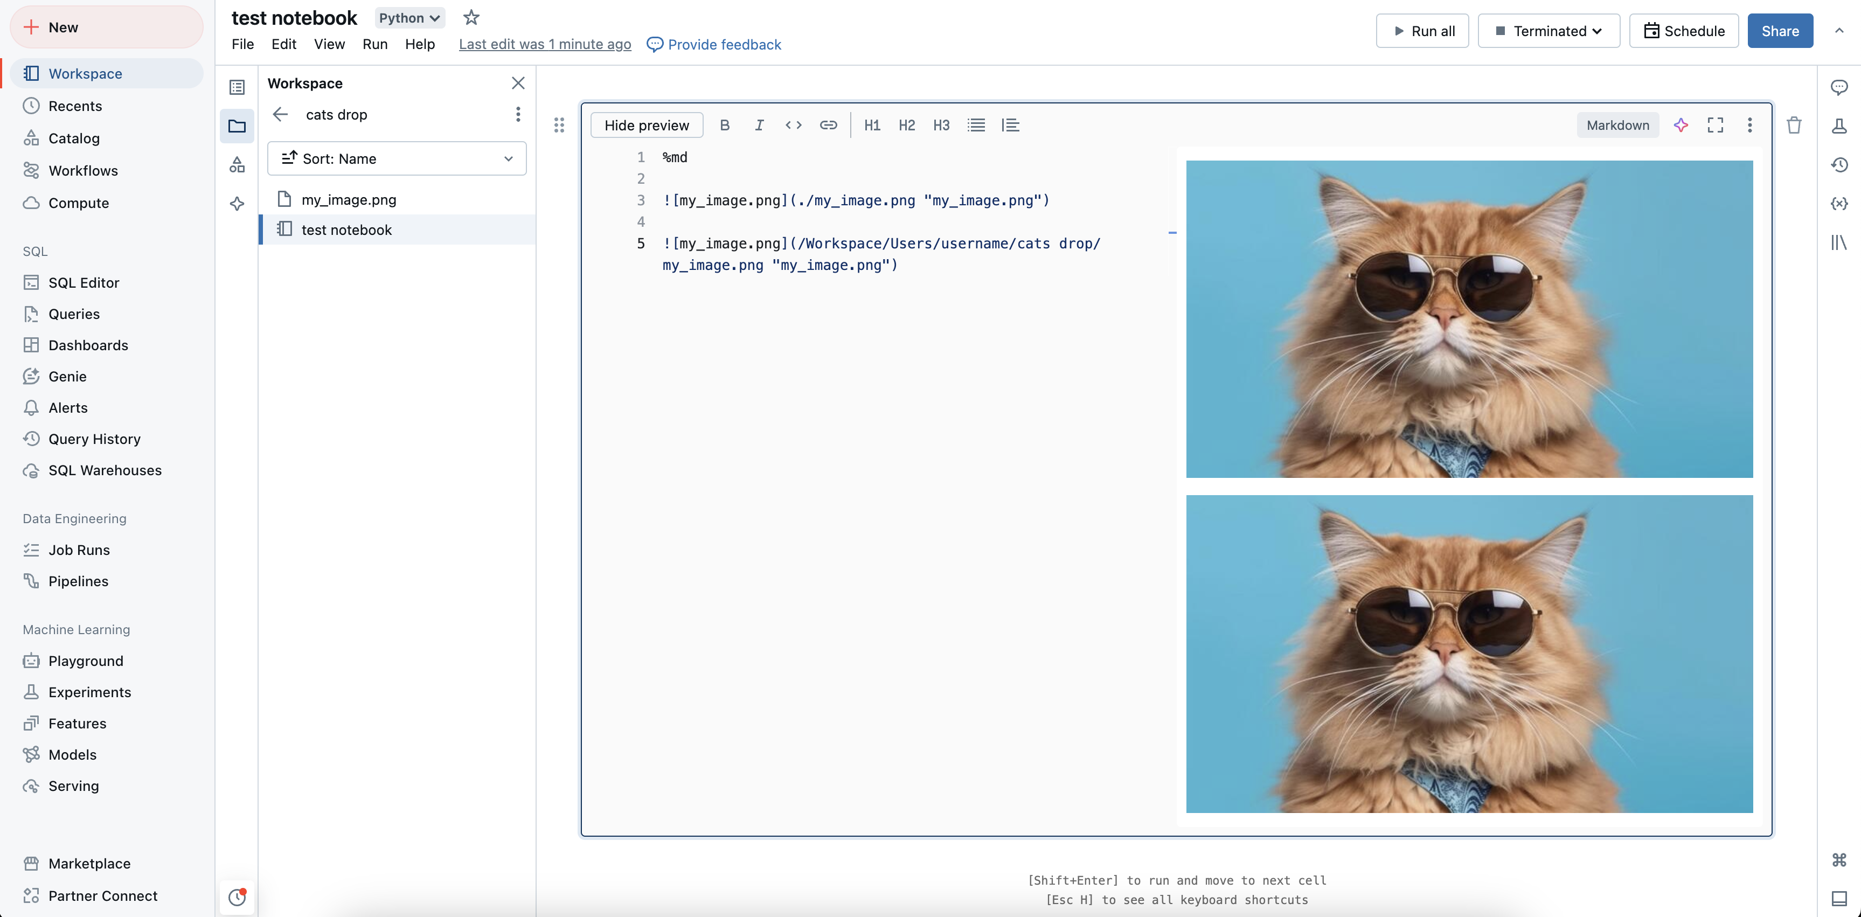Click the bold formatting icon
This screenshot has width=1861, height=917.
coord(724,124)
